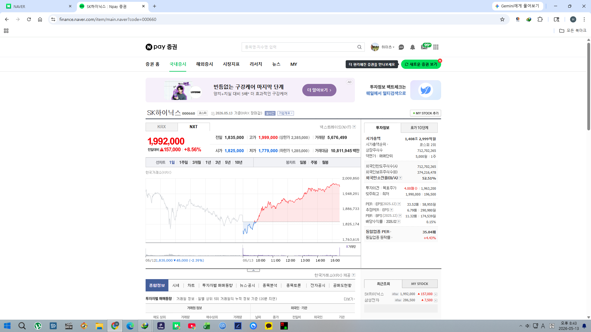Image resolution: width=591 pixels, height=332 pixels.
Task: Click the 새로운 증권 보기 button
Action: click(x=421, y=64)
